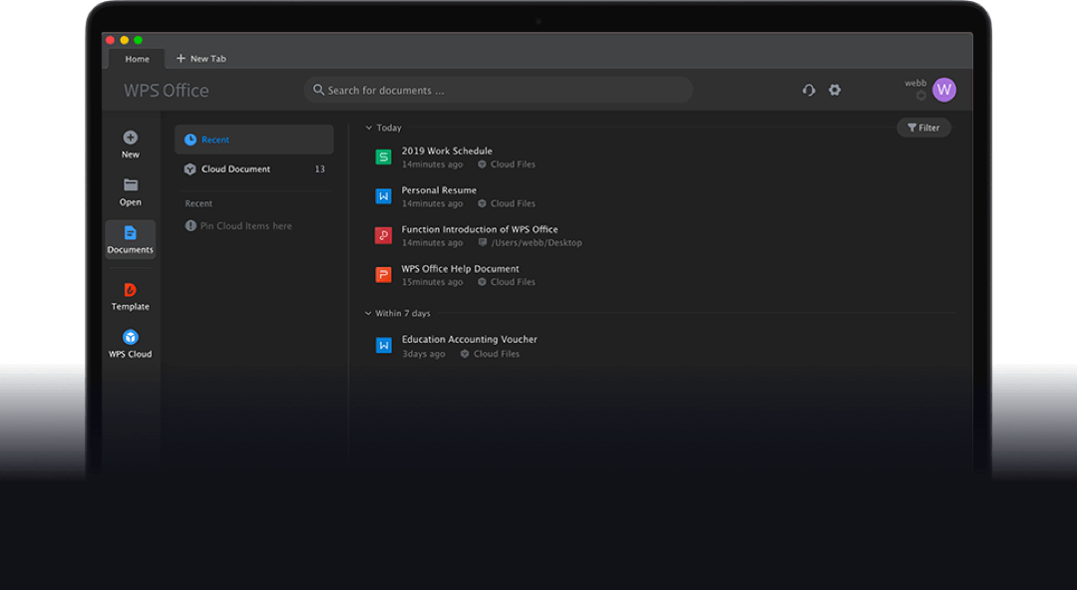The height and width of the screenshot is (590, 1077).
Task: Click the small badge under webb username
Action: [x=921, y=96]
